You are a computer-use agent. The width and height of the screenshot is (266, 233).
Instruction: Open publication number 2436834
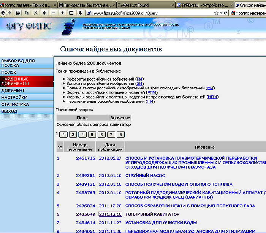[85, 206]
